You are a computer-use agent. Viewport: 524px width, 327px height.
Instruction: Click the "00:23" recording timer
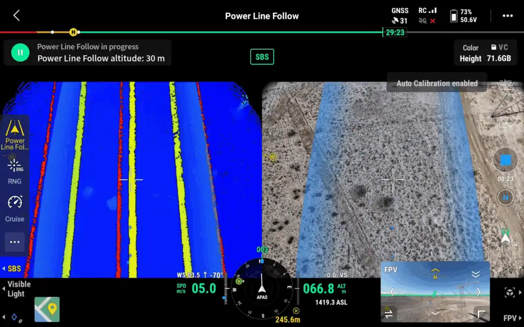[505, 179]
